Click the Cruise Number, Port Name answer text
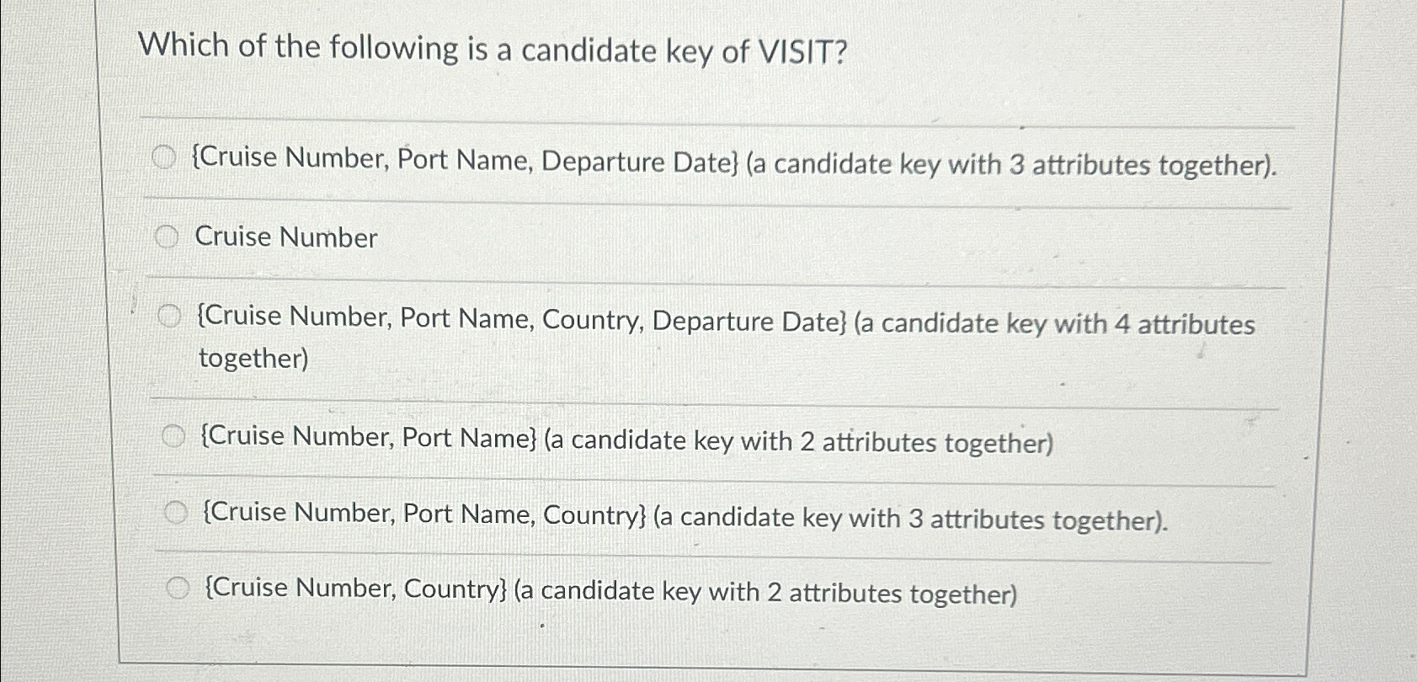 tap(626, 439)
